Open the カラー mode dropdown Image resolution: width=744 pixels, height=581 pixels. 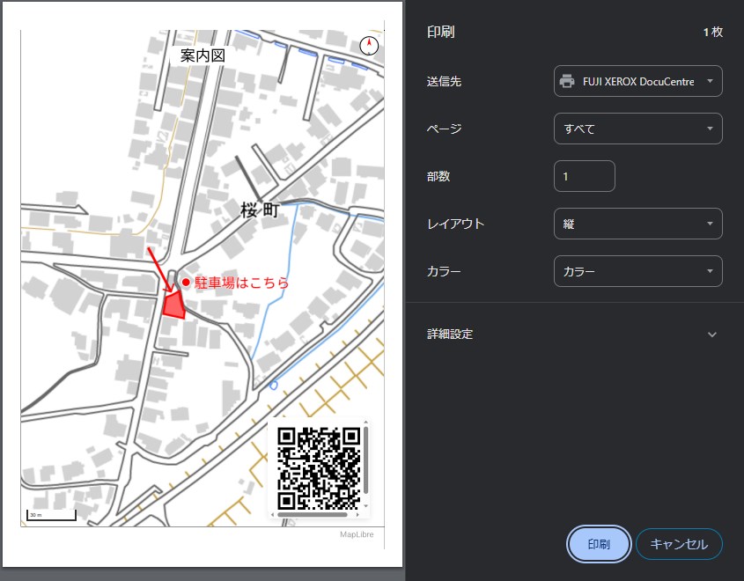point(637,271)
